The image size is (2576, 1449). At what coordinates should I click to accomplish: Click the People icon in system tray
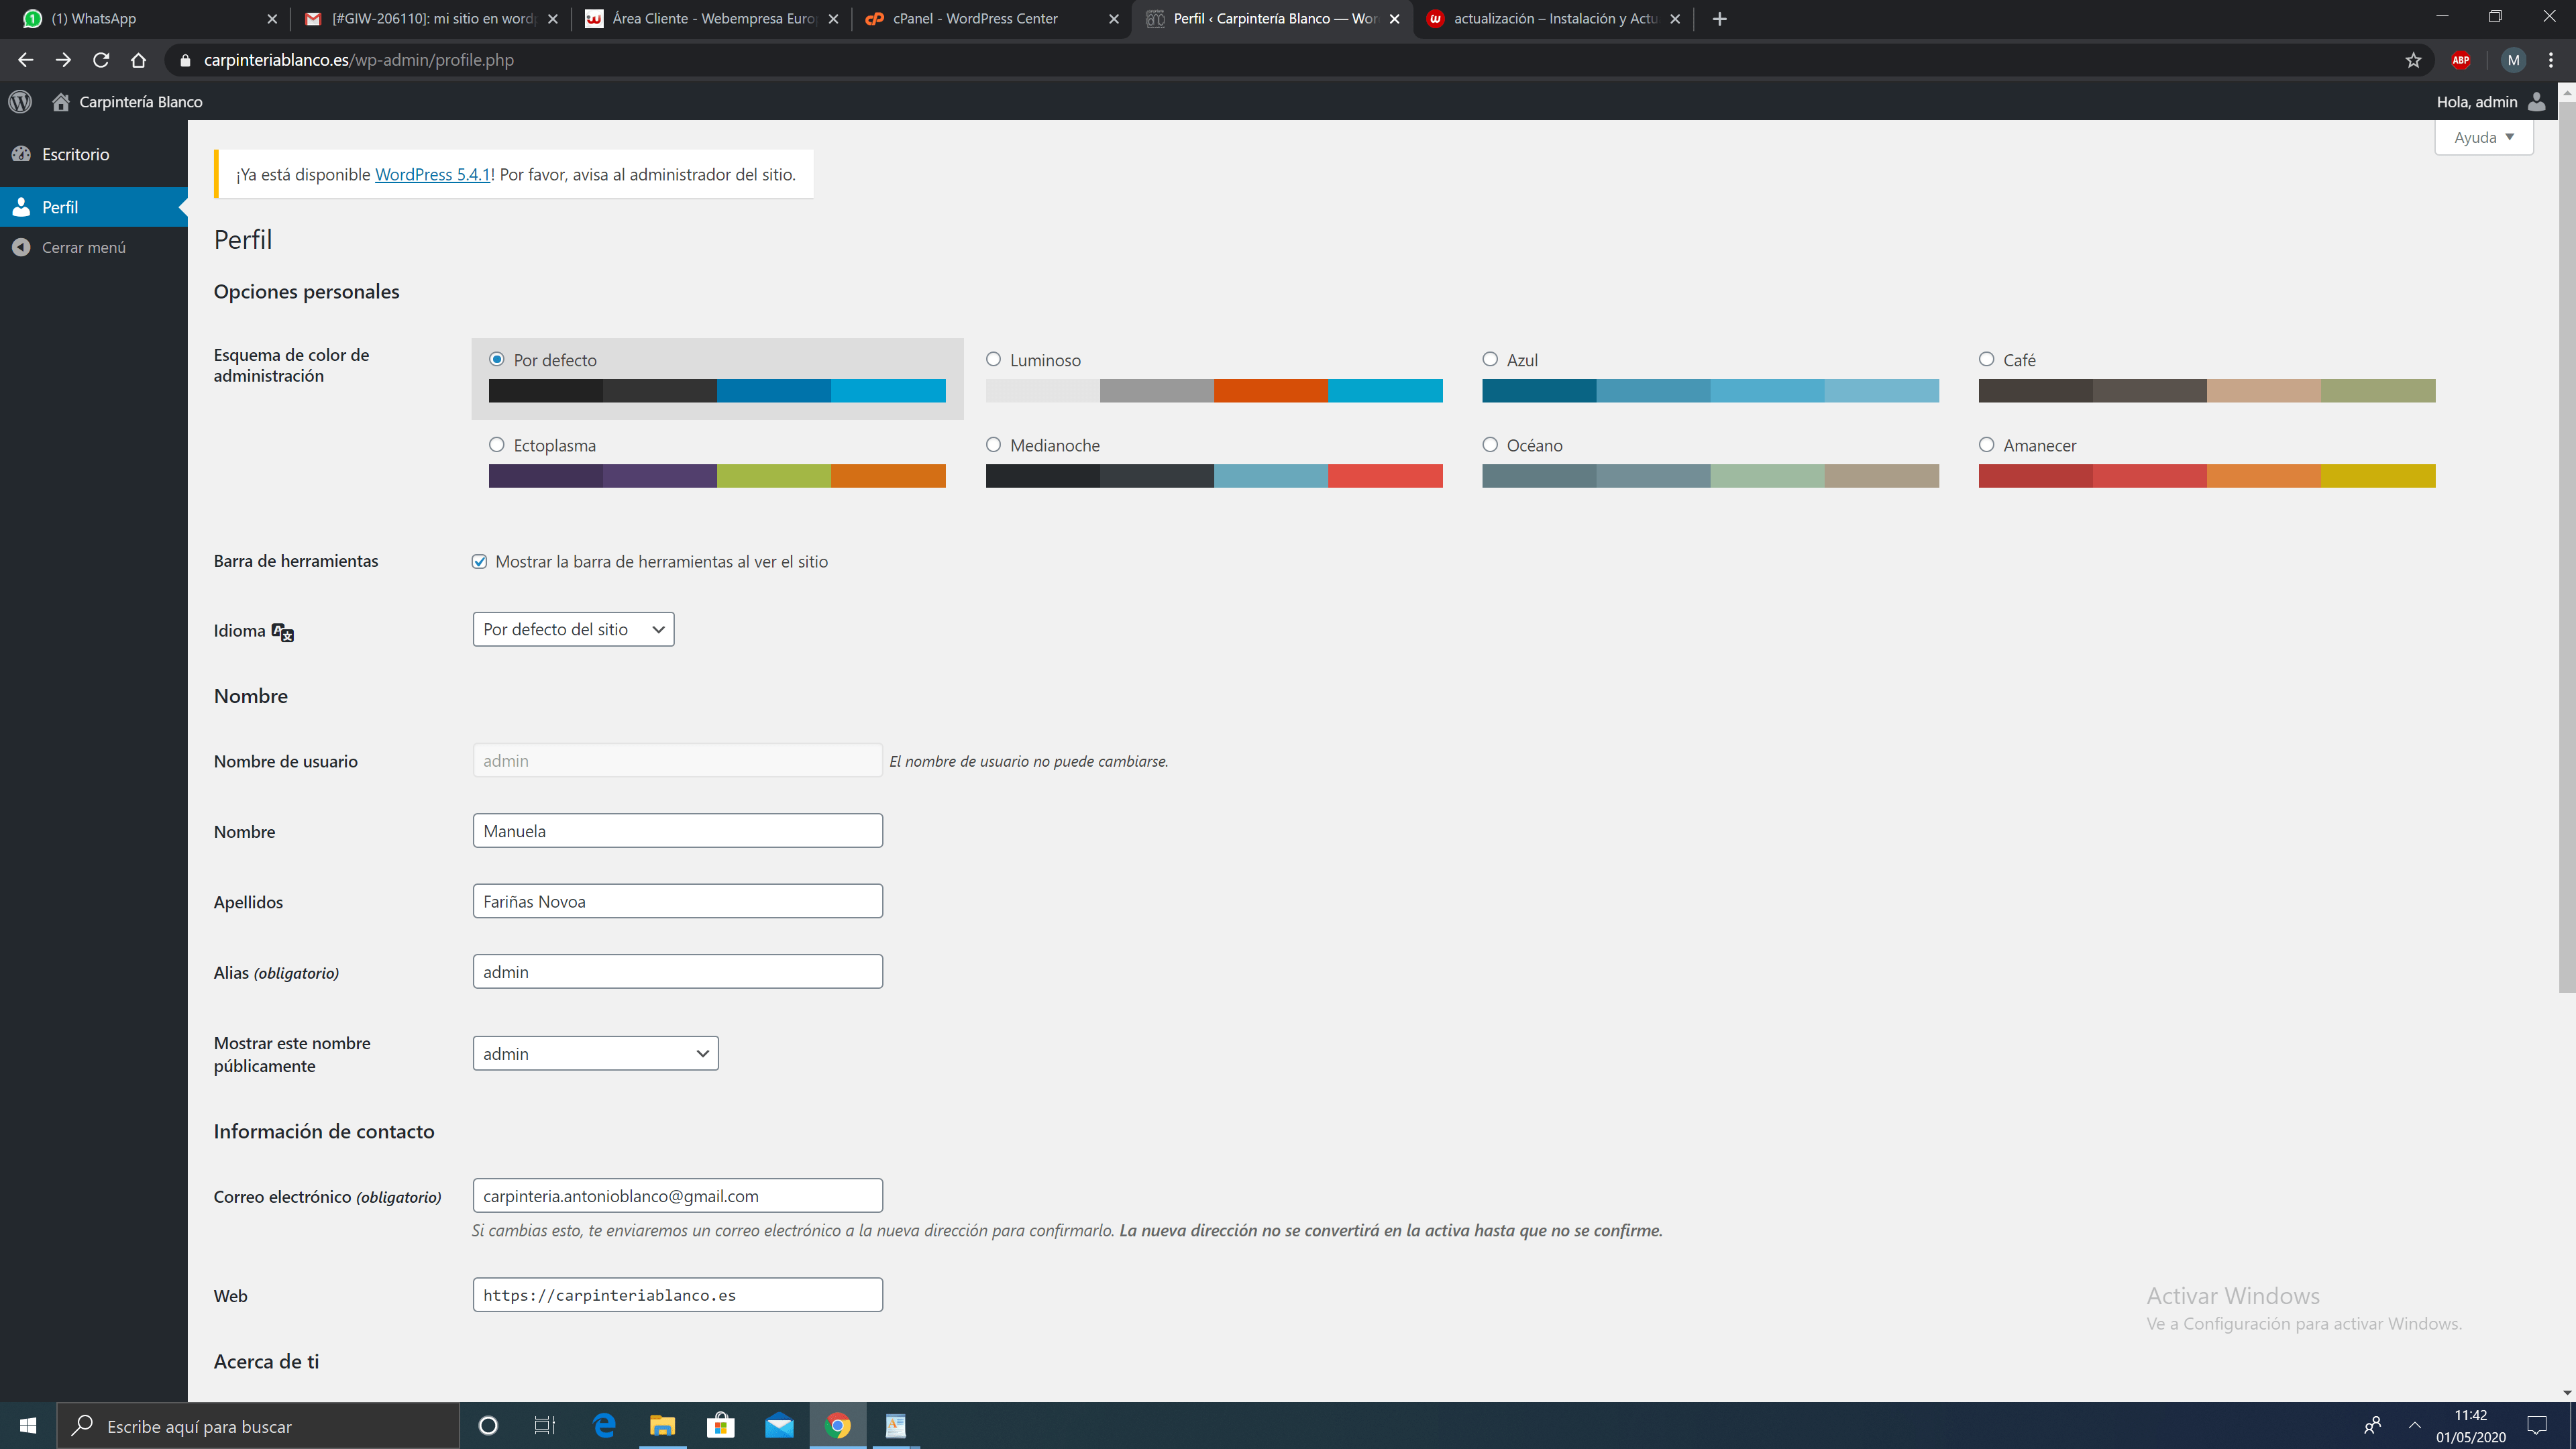(x=2372, y=1426)
